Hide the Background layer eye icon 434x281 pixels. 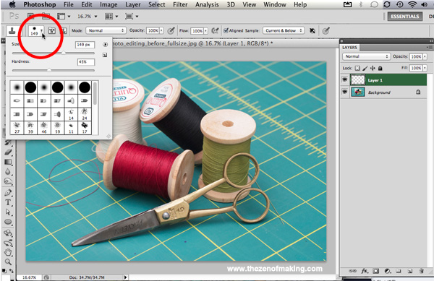344,92
